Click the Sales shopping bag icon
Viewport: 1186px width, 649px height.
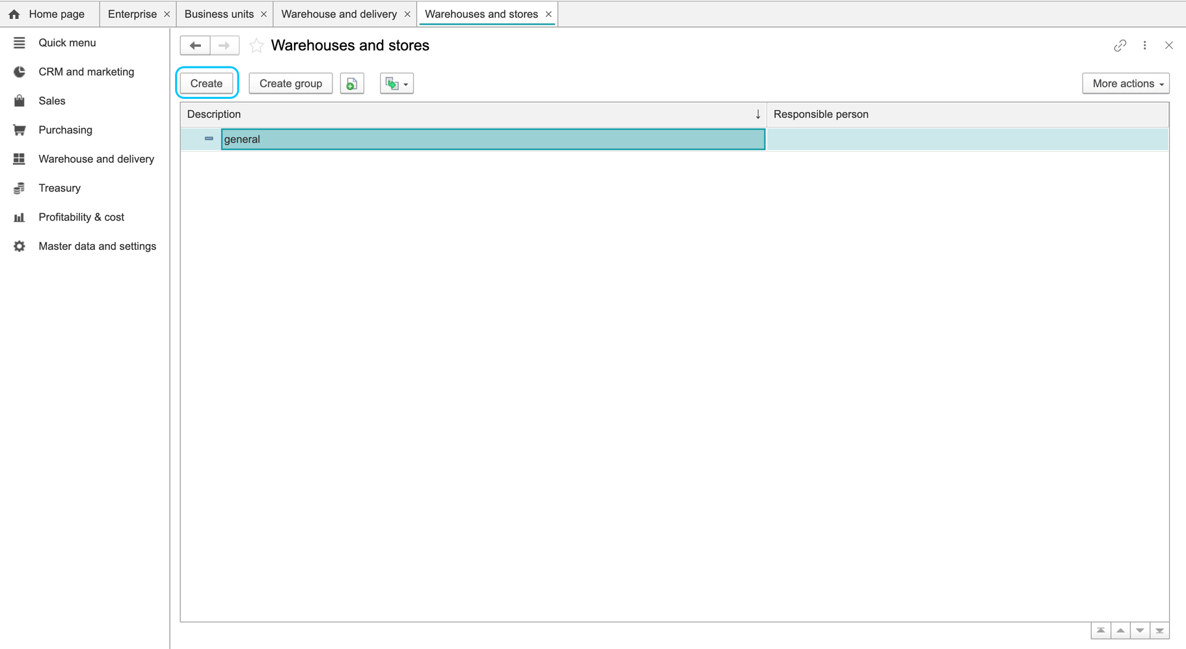coord(20,101)
